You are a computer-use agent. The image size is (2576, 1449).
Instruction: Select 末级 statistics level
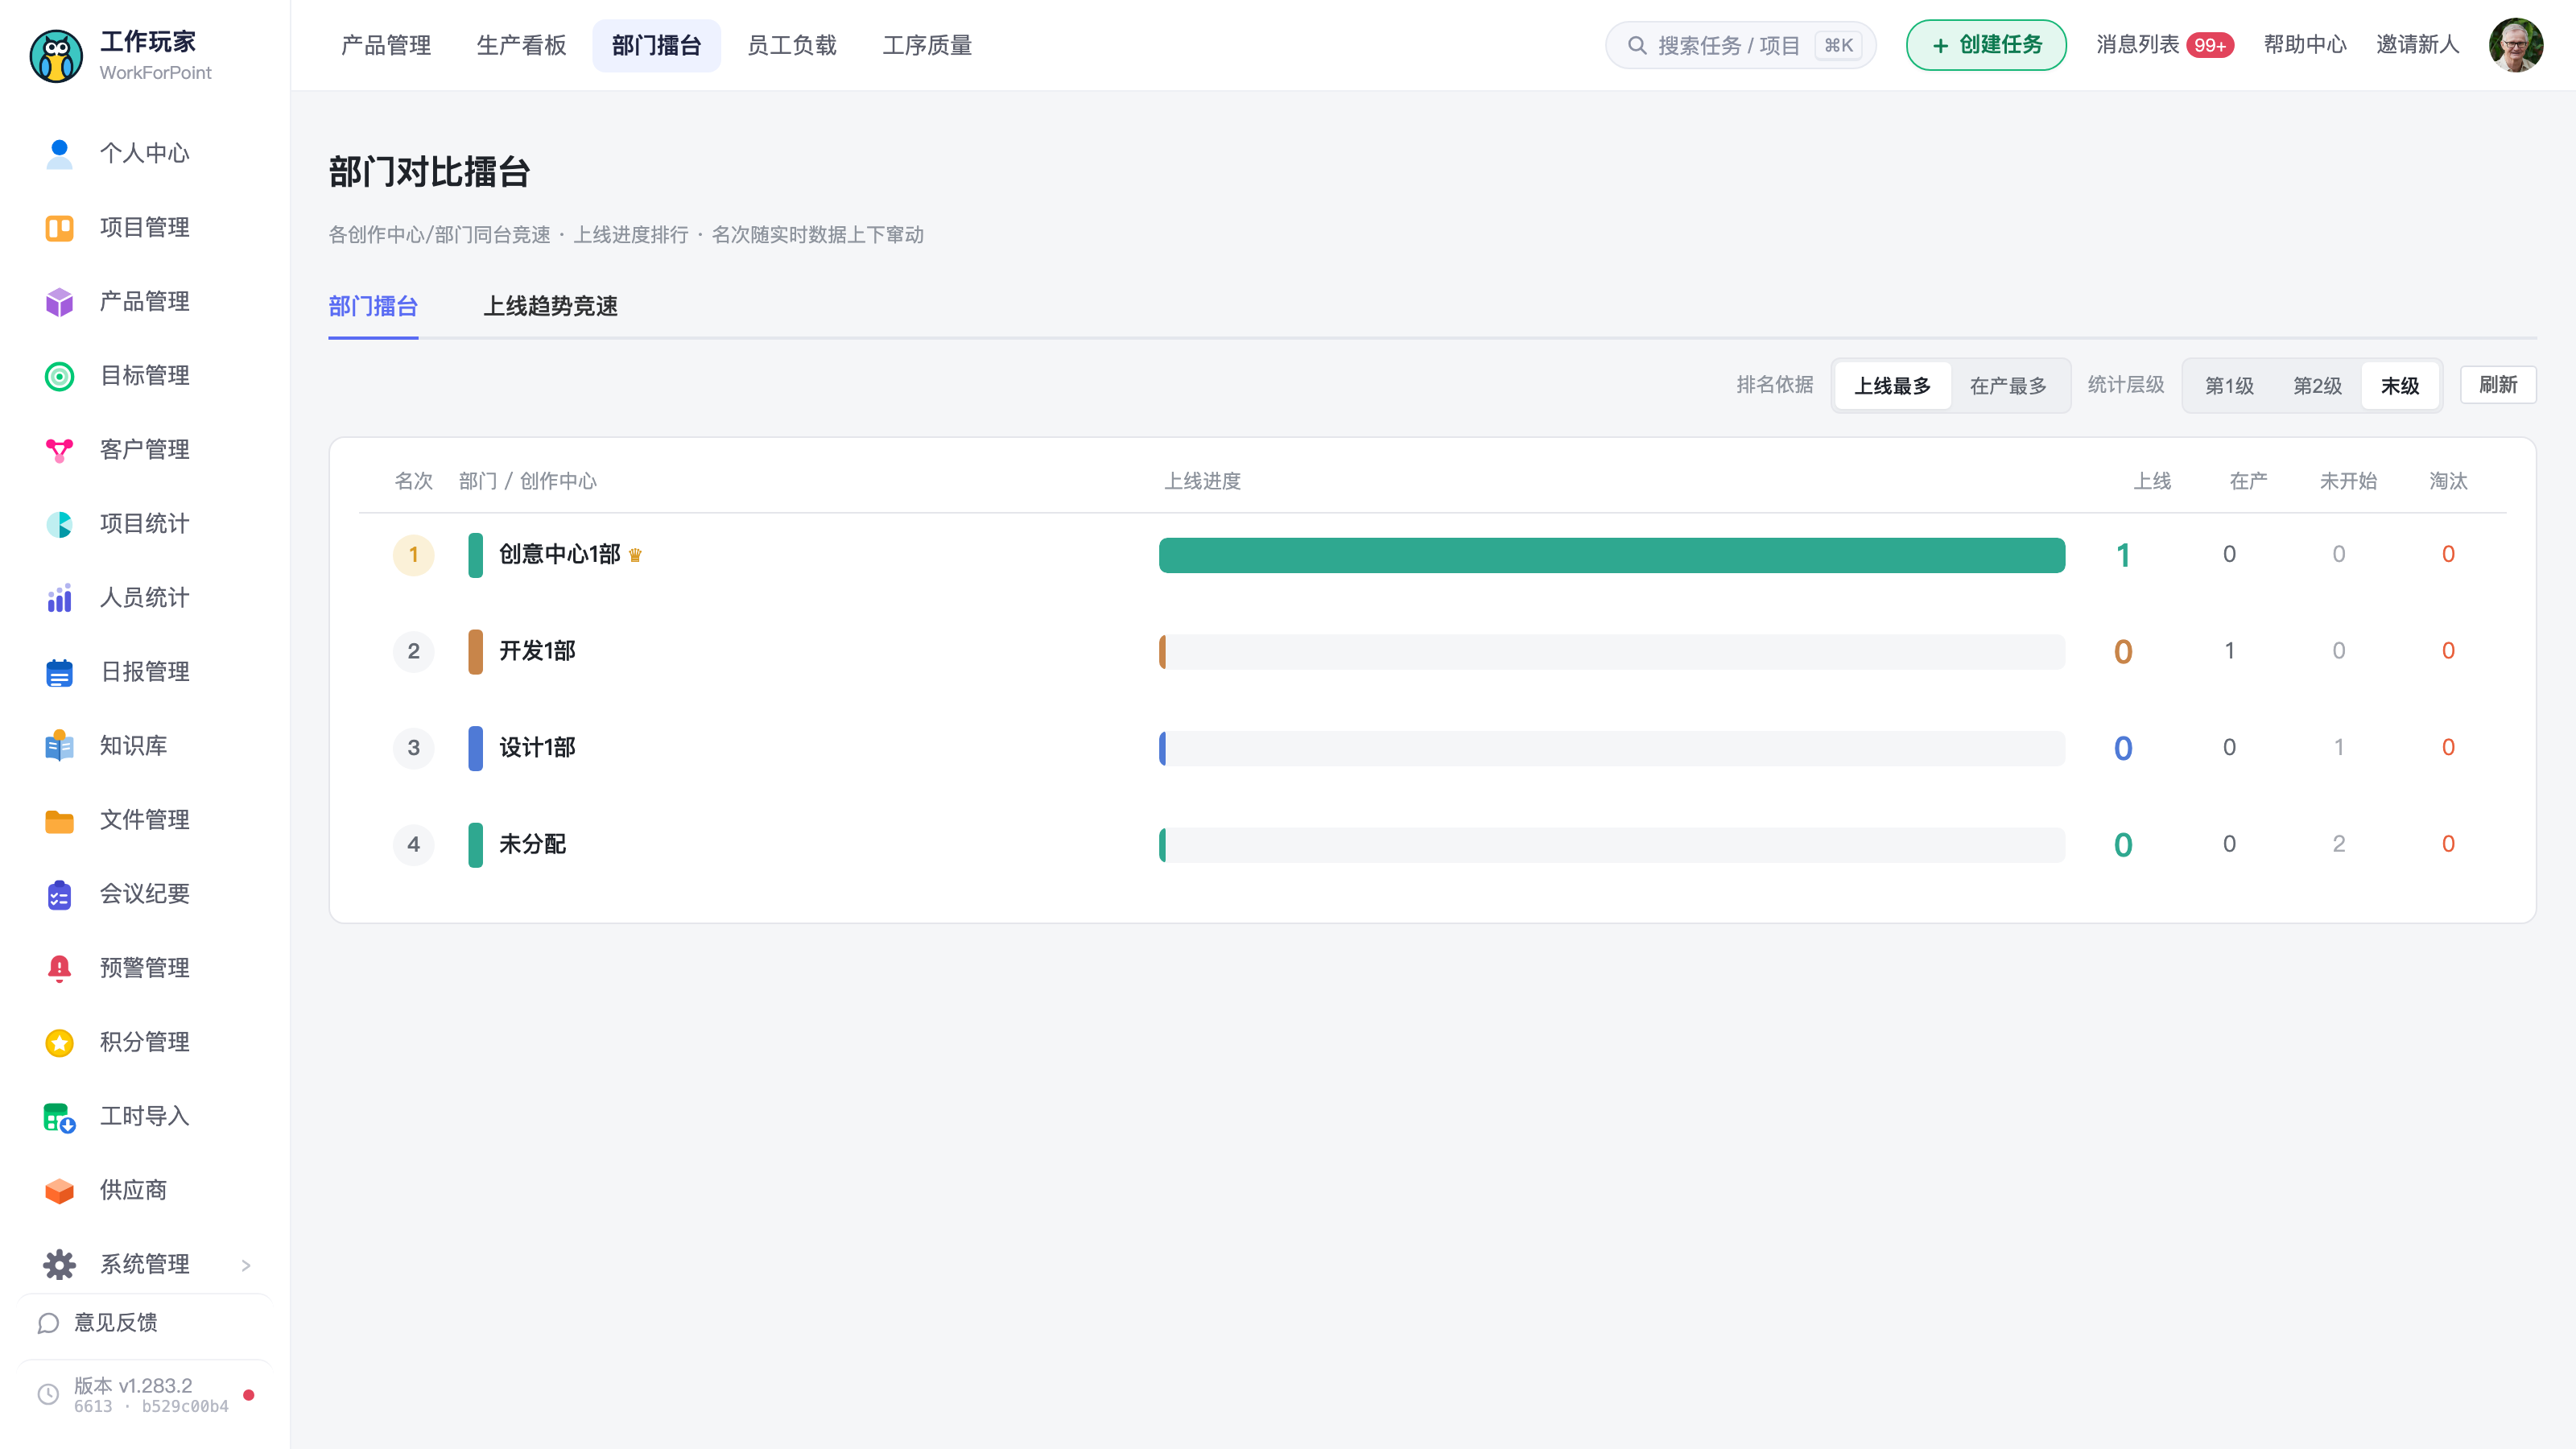click(2400, 385)
